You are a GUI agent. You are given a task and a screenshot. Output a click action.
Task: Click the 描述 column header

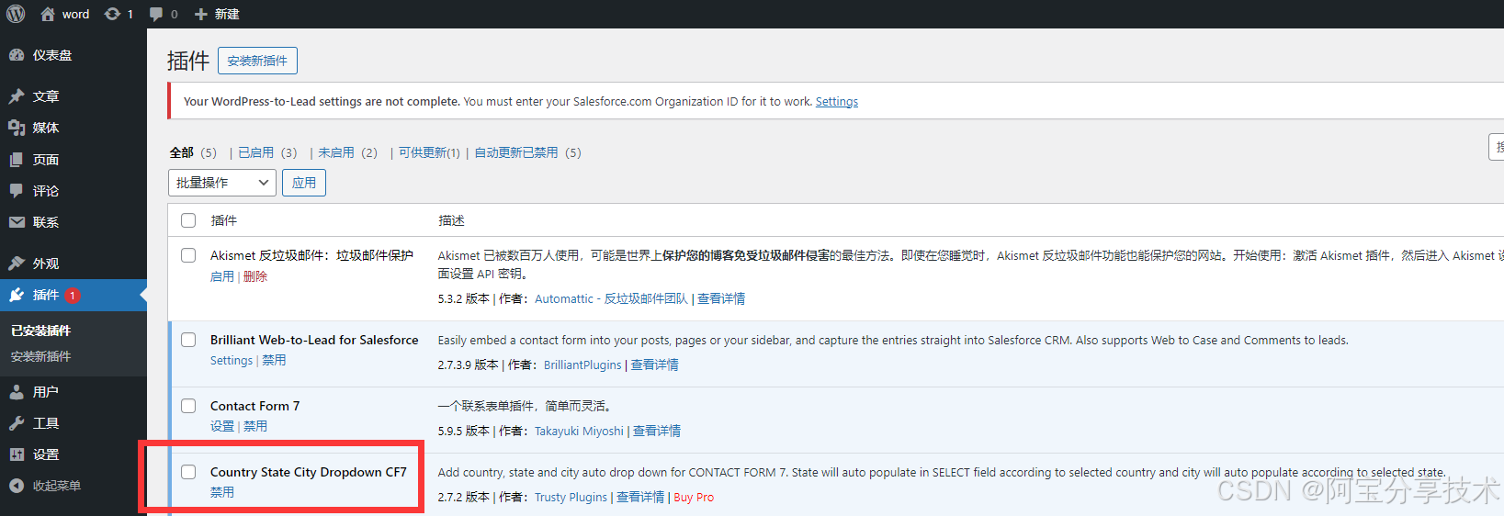click(x=451, y=220)
